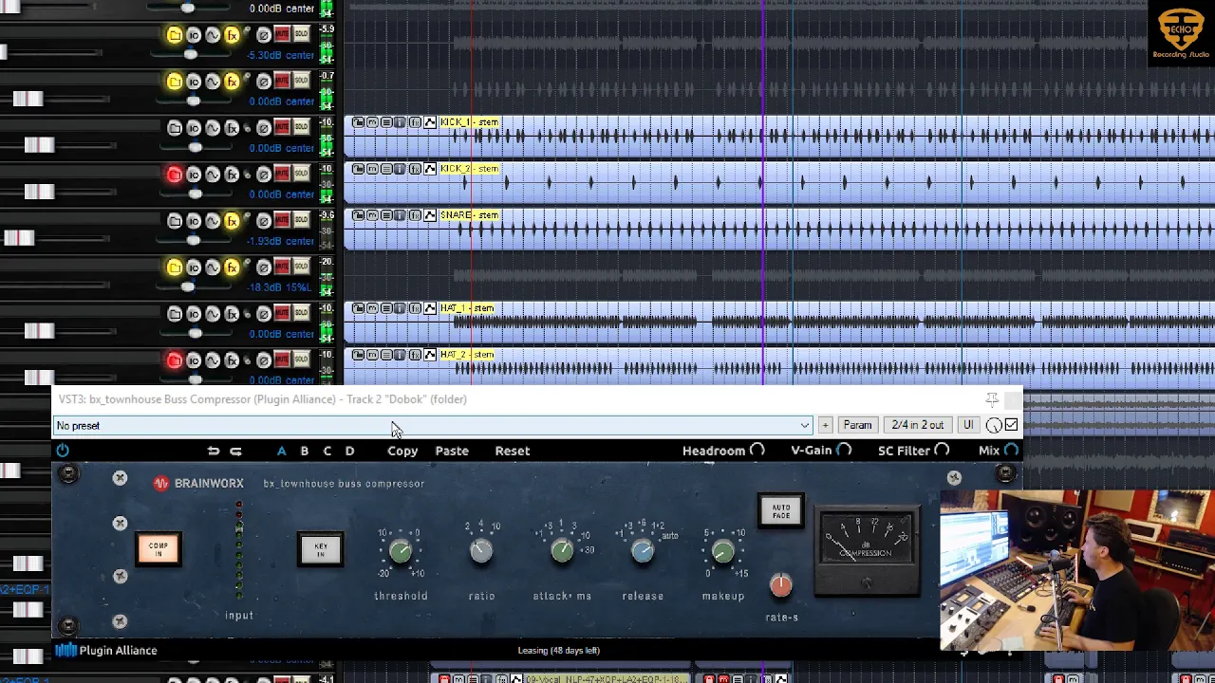Click the threshold knob

point(401,550)
